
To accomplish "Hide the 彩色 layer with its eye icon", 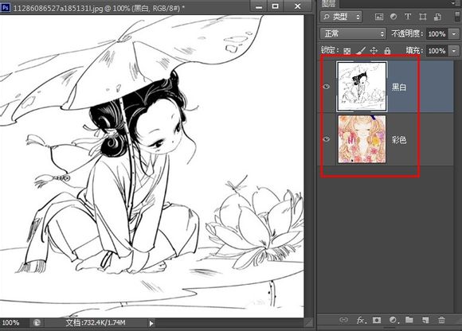I will tap(326, 139).
